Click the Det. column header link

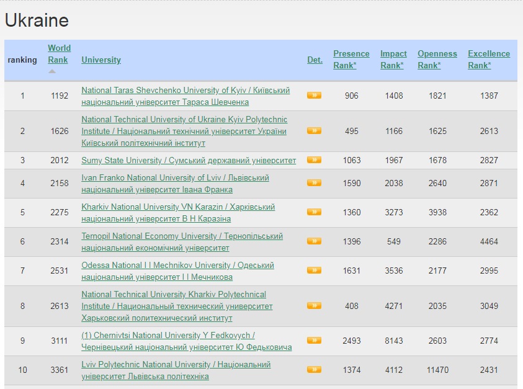(x=315, y=60)
